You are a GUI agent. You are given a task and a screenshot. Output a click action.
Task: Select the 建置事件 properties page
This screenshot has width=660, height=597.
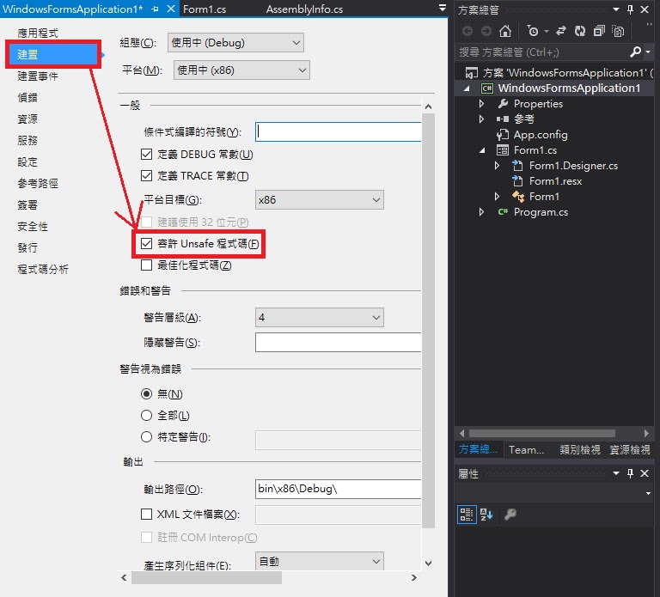pyautogui.click(x=38, y=76)
